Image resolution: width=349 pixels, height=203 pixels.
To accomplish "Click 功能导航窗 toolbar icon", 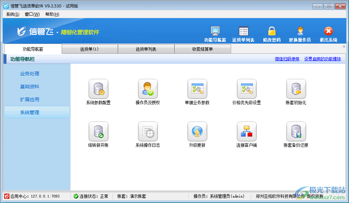I will point(215,31).
